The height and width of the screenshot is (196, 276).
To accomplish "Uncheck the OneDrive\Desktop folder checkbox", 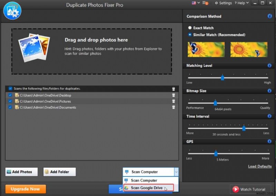I will pos(10,95).
